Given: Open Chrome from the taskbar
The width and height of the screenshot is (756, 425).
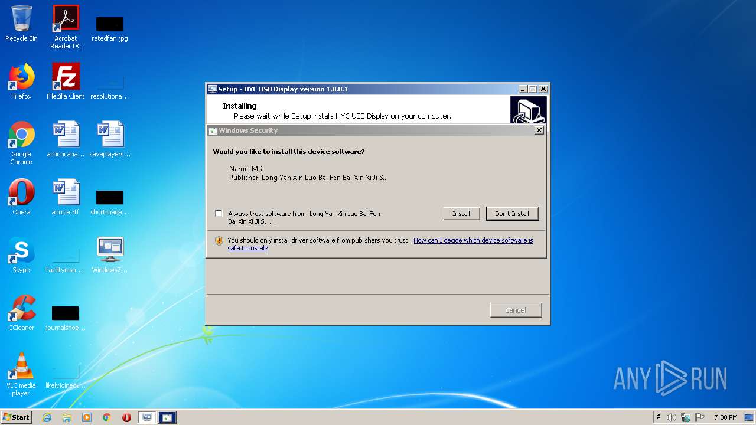Looking at the screenshot, I should point(107,417).
